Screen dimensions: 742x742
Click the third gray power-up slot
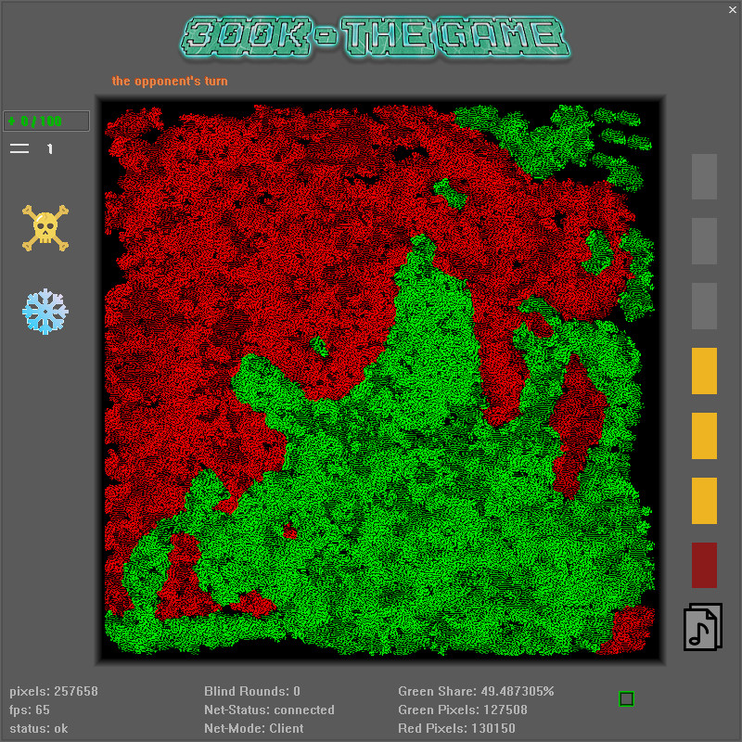[x=703, y=306]
